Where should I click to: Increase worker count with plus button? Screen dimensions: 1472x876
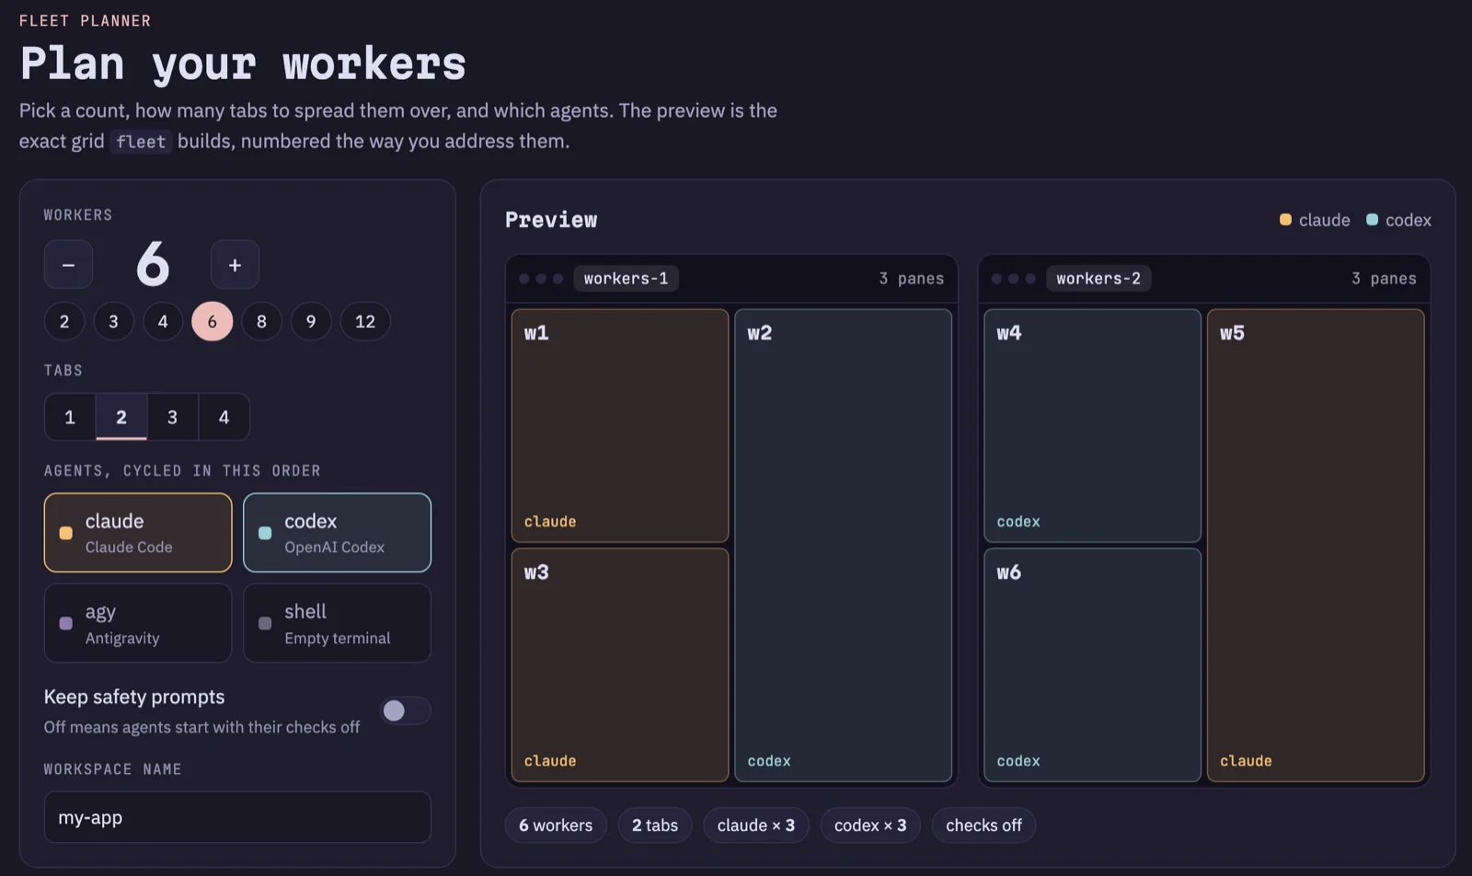click(235, 265)
